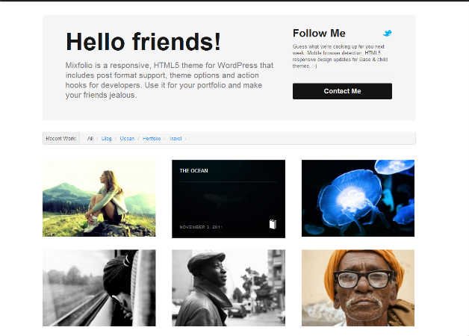Image resolution: width=469 pixels, height=336 pixels.
Task: Click the Follow Me heading
Action: 319,33
